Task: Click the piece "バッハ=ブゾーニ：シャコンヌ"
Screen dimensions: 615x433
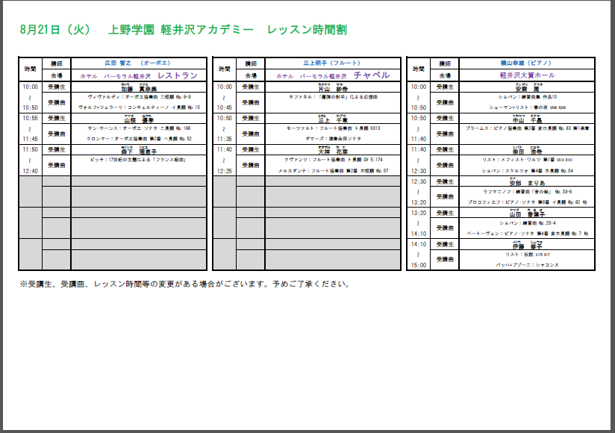Action: (x=528, y=265)
